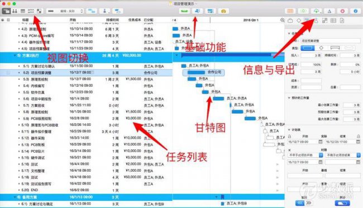
Task: Click the assign resource person icon
Action: click(x=104, y=11)
